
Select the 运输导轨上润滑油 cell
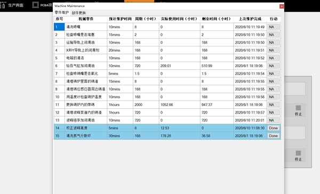point(86,43)
